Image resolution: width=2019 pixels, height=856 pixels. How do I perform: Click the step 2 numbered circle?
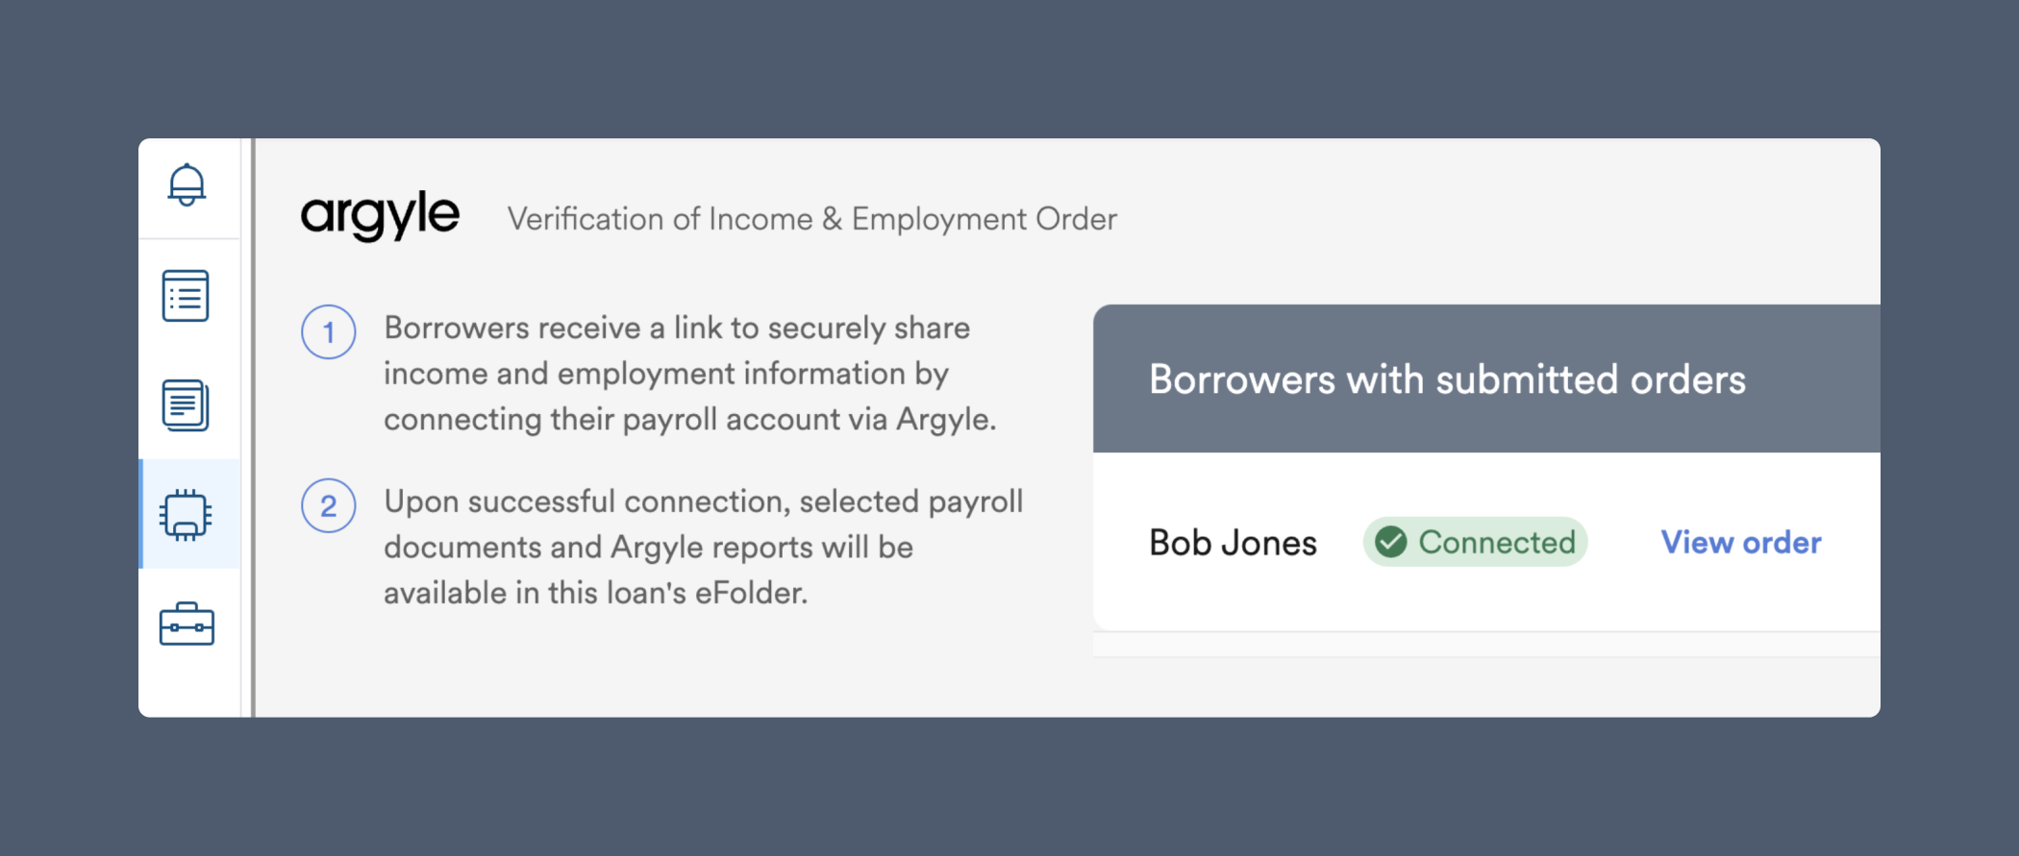pos(329,505)
